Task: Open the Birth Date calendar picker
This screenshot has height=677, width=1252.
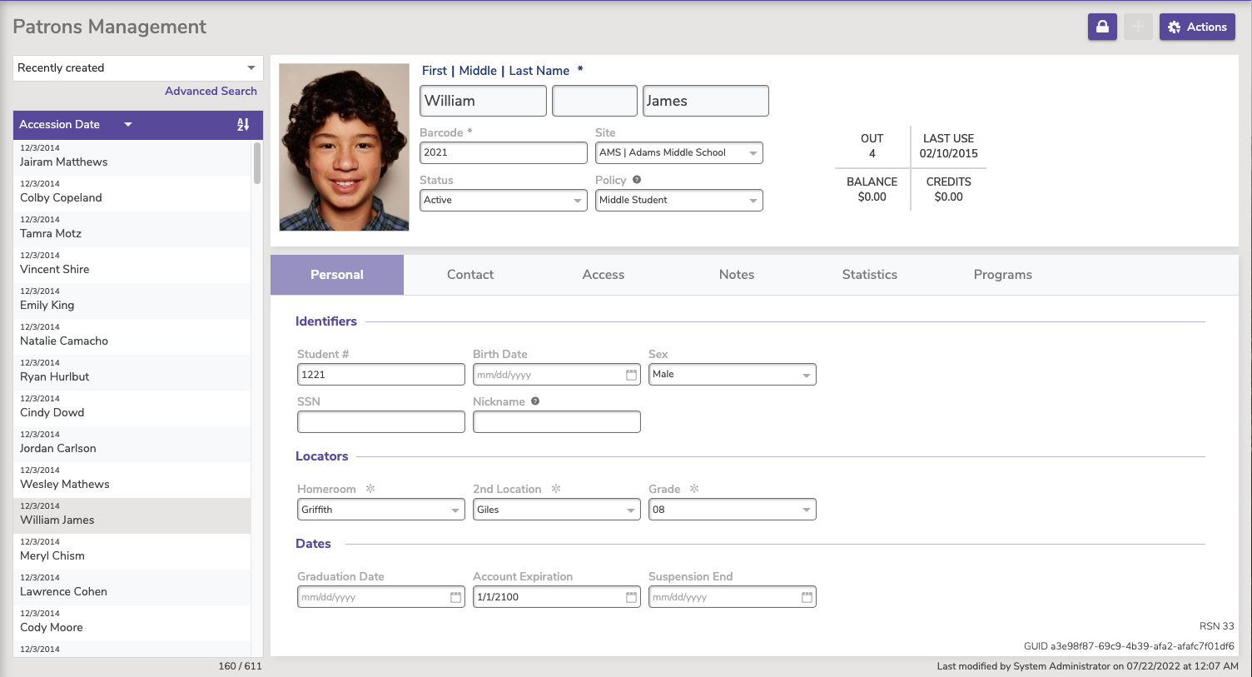Action: click(x=631, y=375)
